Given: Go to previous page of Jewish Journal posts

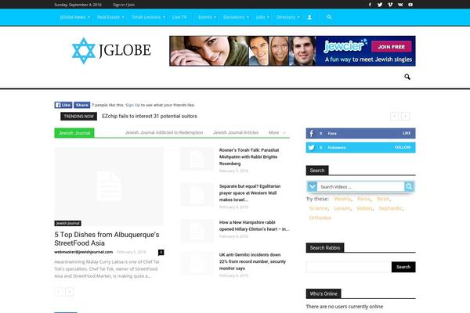Looking at the screenshot, I should point(59,291).
